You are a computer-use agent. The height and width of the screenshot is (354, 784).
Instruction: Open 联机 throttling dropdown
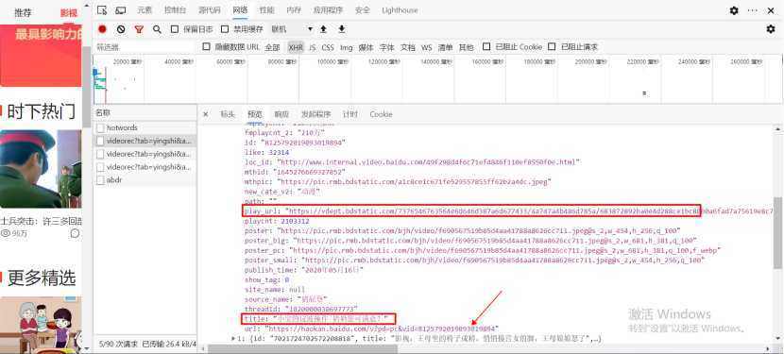[x=292, y=29]
